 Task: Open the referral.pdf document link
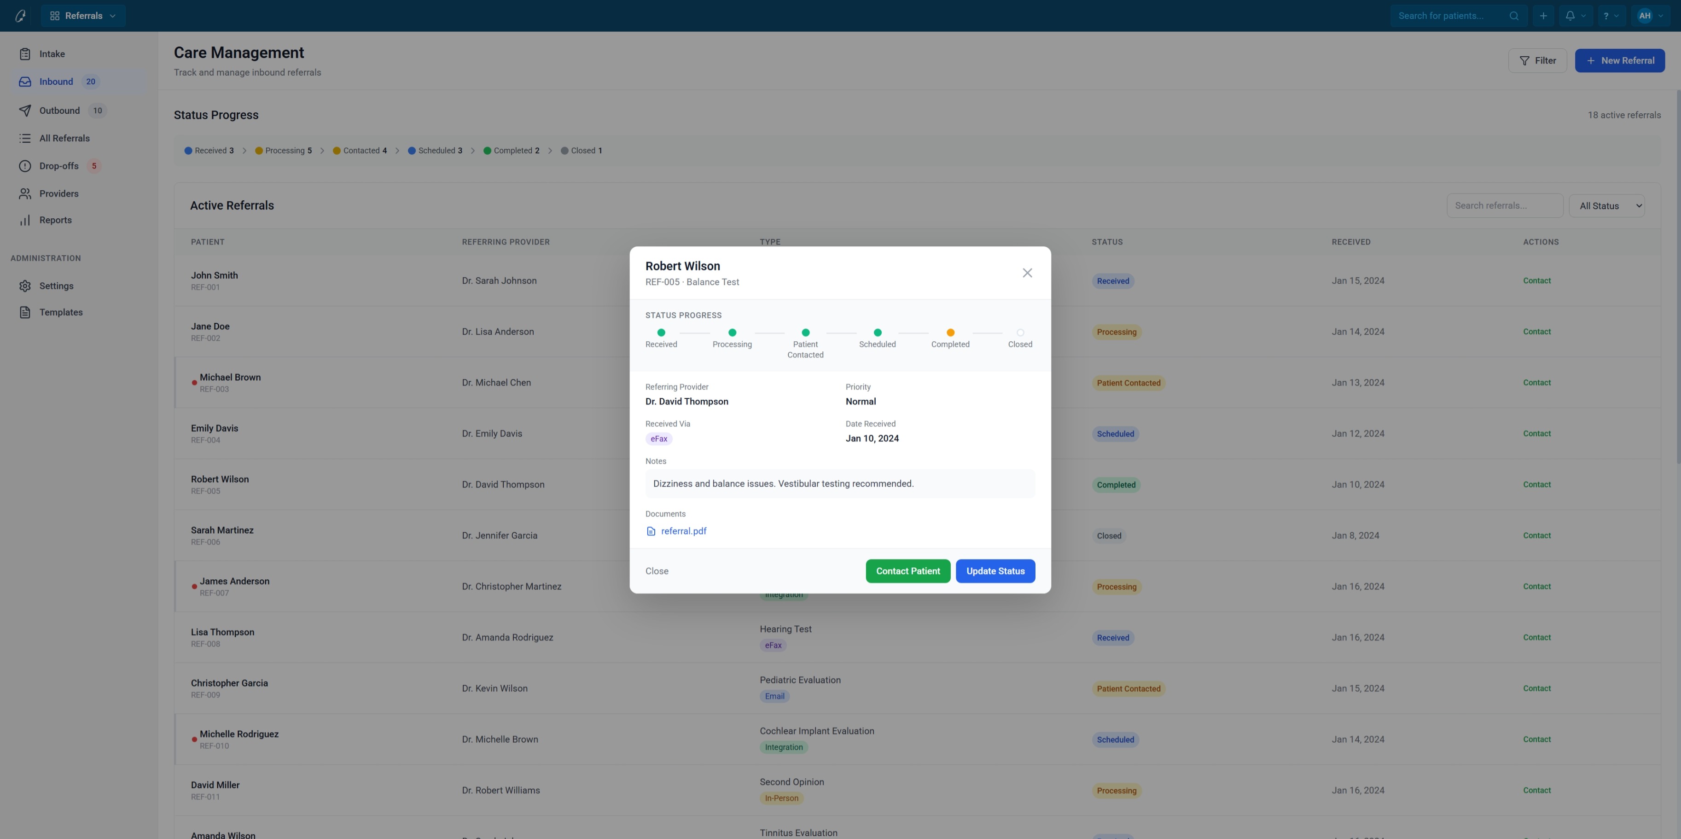click(683, 531)
